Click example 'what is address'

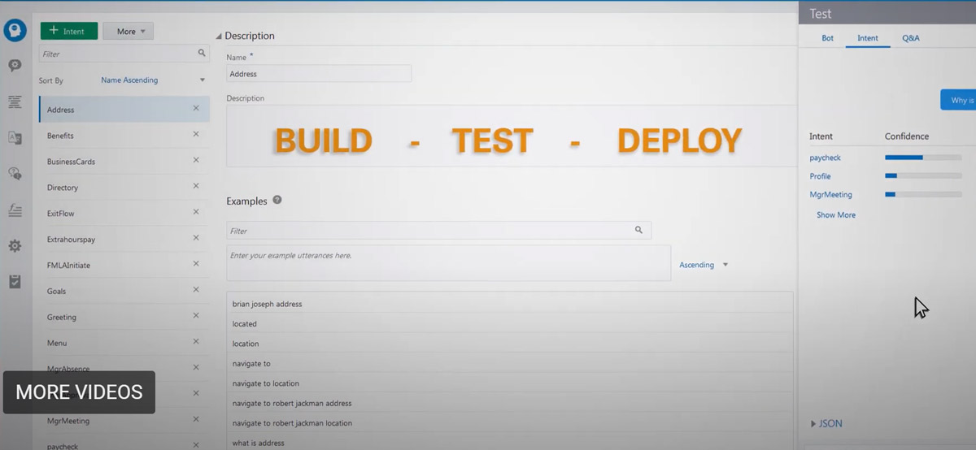(510, 443)
